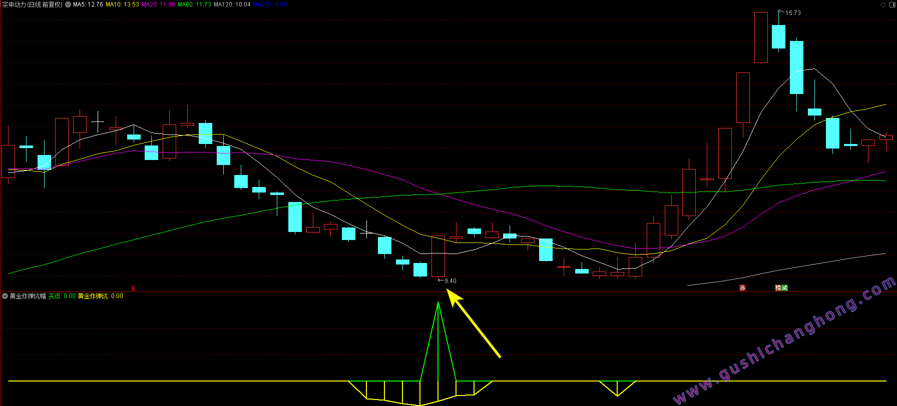Click the 15.73 high price label
The image size is (897, 406).
point(793,13)
